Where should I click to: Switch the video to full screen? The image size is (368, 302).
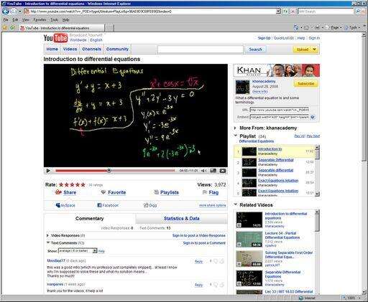click(x=223, y=171)
